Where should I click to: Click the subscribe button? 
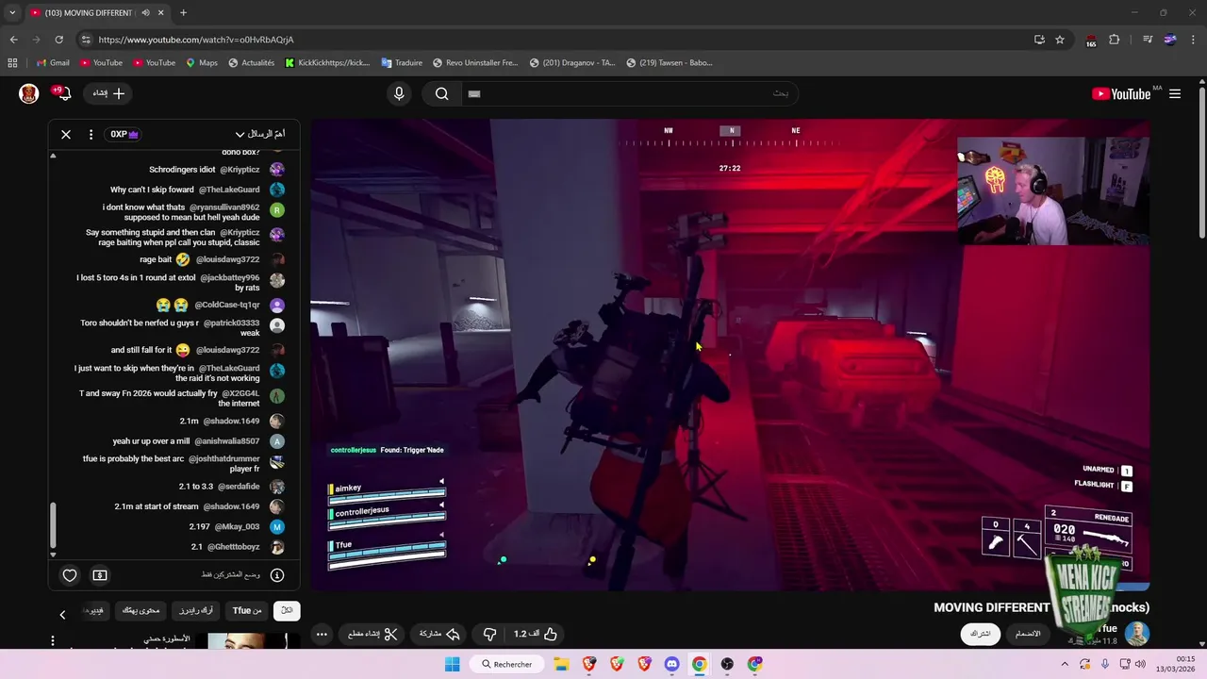coord(981,634)
